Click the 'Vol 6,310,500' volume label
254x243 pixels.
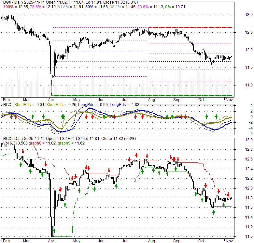click(x=15, y=143)
